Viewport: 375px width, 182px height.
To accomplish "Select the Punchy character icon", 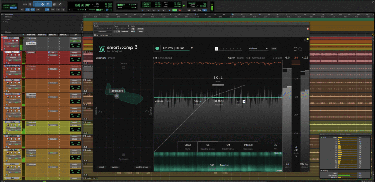I will tap(148, 111).
